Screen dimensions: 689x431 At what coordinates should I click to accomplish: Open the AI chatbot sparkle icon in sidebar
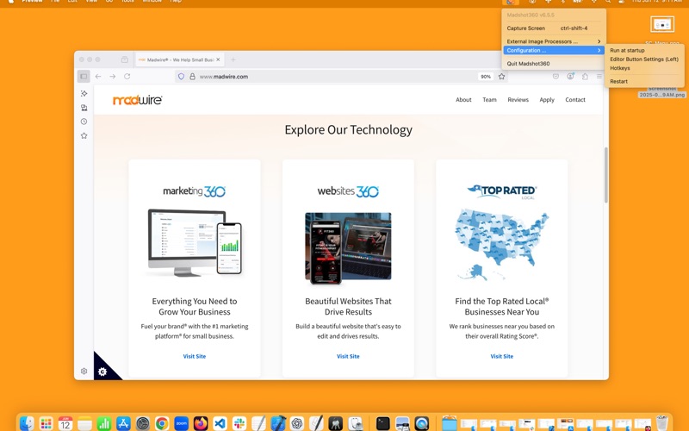coord(84,93)
